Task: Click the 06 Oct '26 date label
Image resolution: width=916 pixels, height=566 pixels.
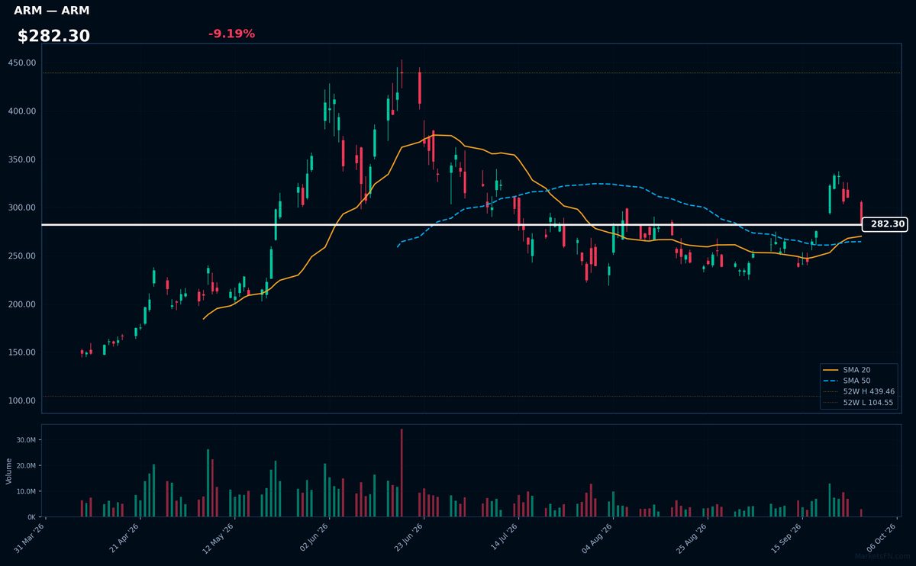Action: coord(882,538)
